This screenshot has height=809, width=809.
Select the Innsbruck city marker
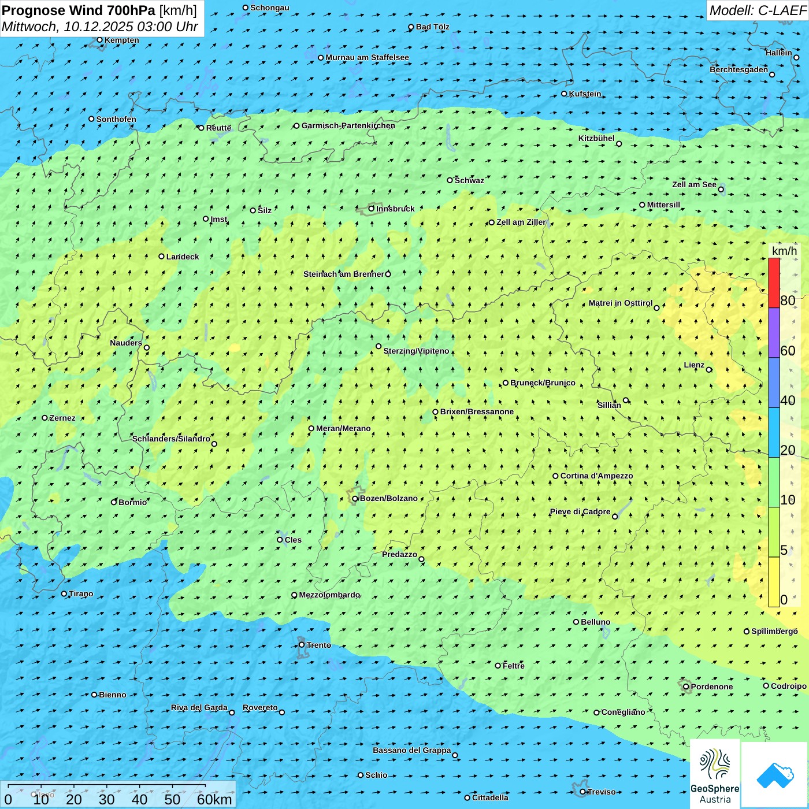(372, 209)
